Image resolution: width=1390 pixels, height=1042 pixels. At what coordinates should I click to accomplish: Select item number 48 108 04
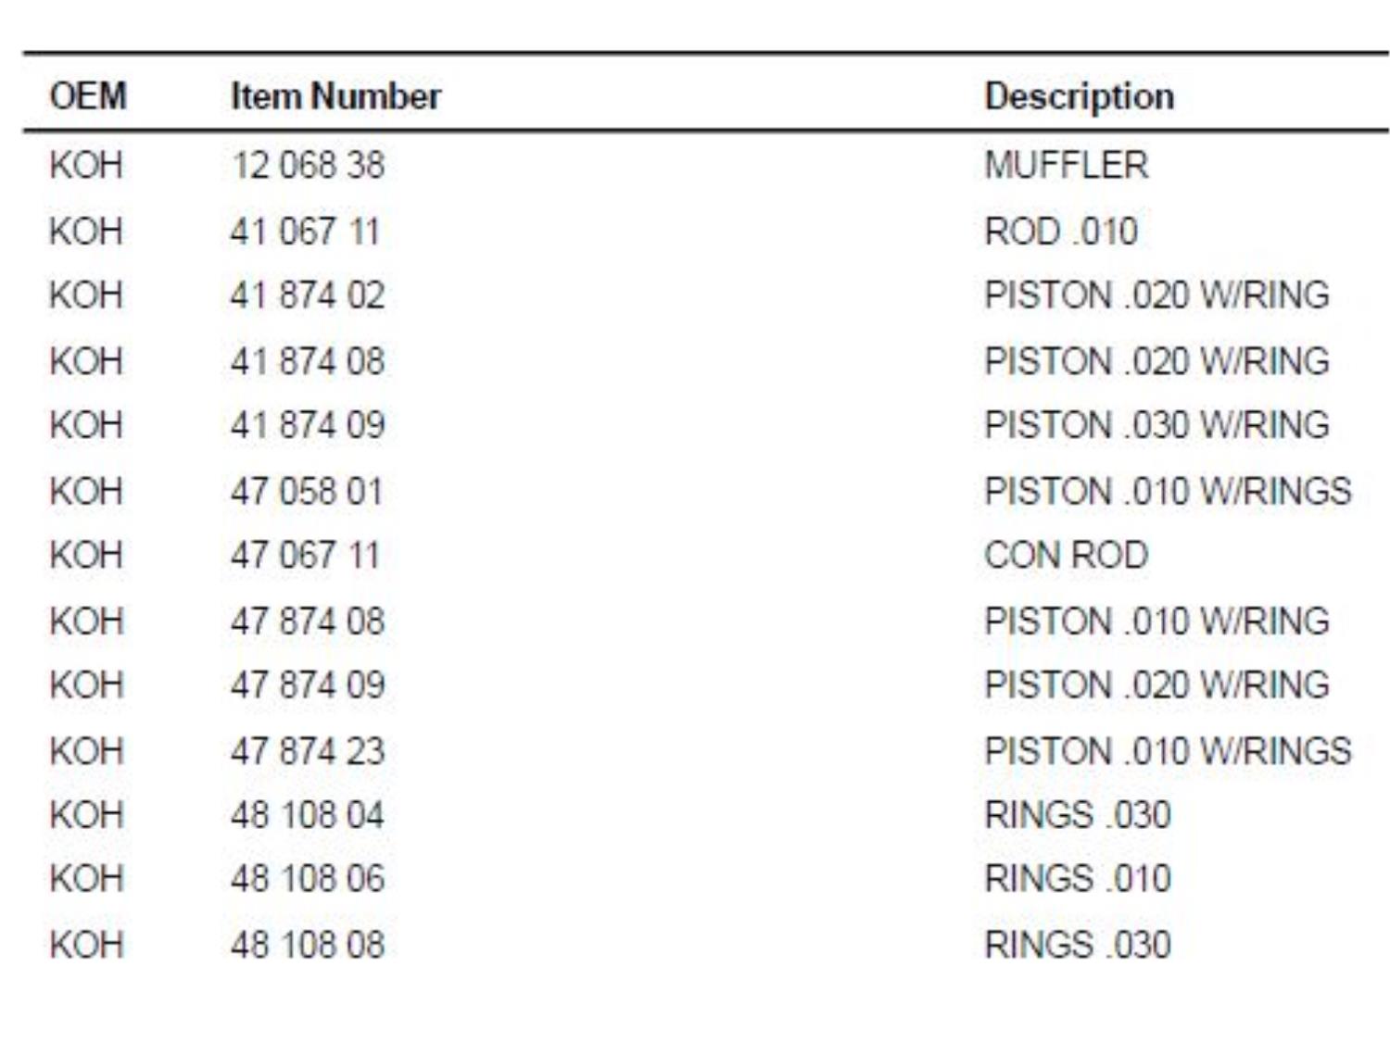[308, 816]
